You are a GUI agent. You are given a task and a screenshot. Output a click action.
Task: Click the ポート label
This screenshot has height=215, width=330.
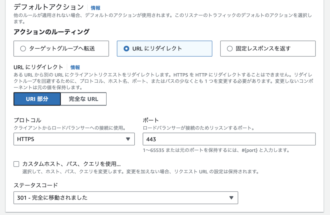151,120
